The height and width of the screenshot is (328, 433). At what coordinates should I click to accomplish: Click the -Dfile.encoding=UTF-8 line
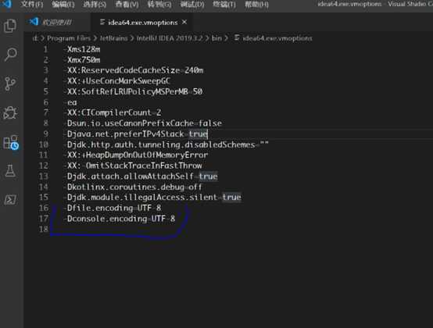point(112,208)
